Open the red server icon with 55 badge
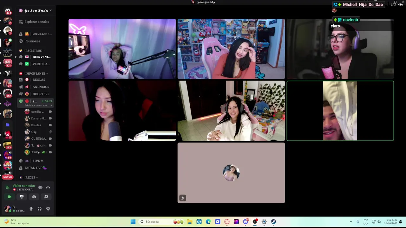 [8, 155]
